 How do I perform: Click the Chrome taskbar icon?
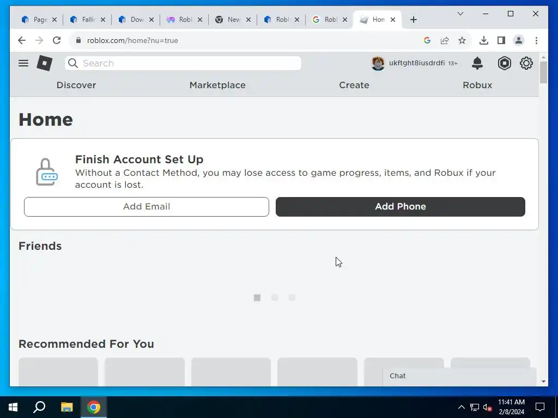pos(94,407)
